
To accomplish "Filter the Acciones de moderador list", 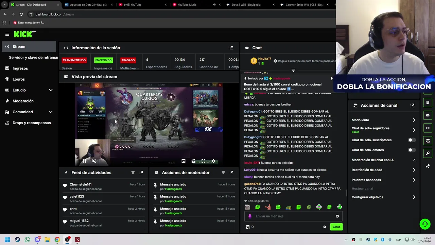I will 223,173.
